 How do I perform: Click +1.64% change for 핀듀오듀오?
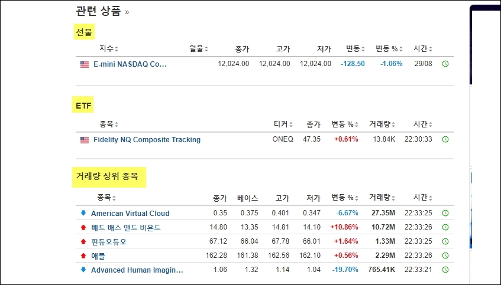tap(346, 241)
